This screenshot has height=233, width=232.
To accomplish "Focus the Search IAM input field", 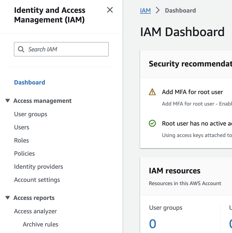I will pyautogui.click(x=61, y=49).
